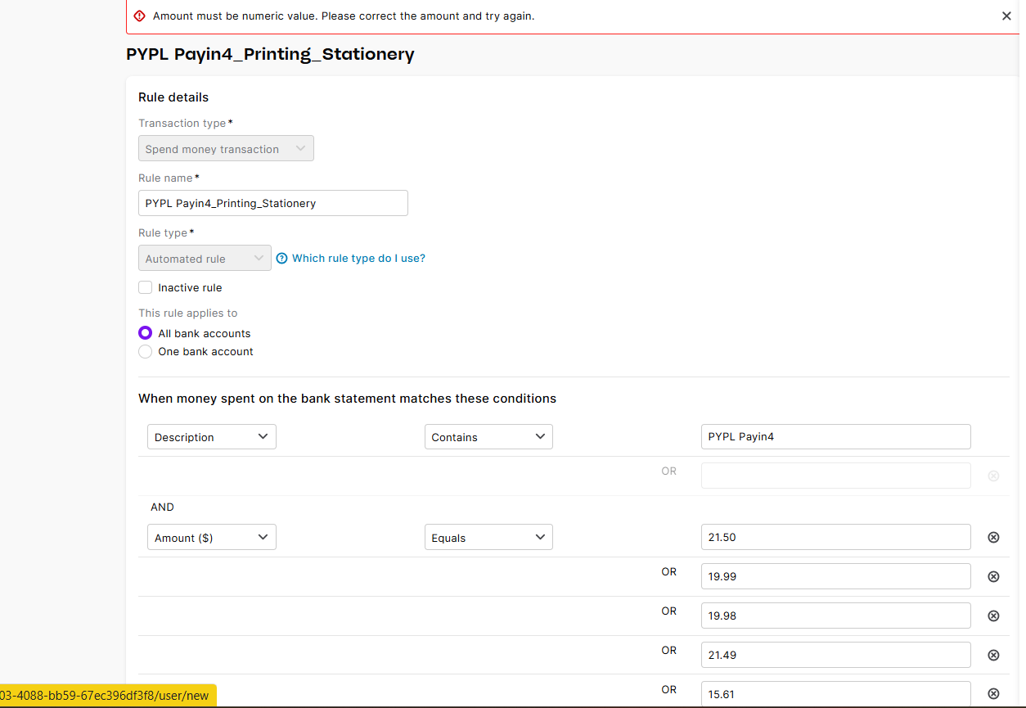Click the PYPL Payin4 description value field
Viewport: 1026px width, 708px height.
click(835, 437)
